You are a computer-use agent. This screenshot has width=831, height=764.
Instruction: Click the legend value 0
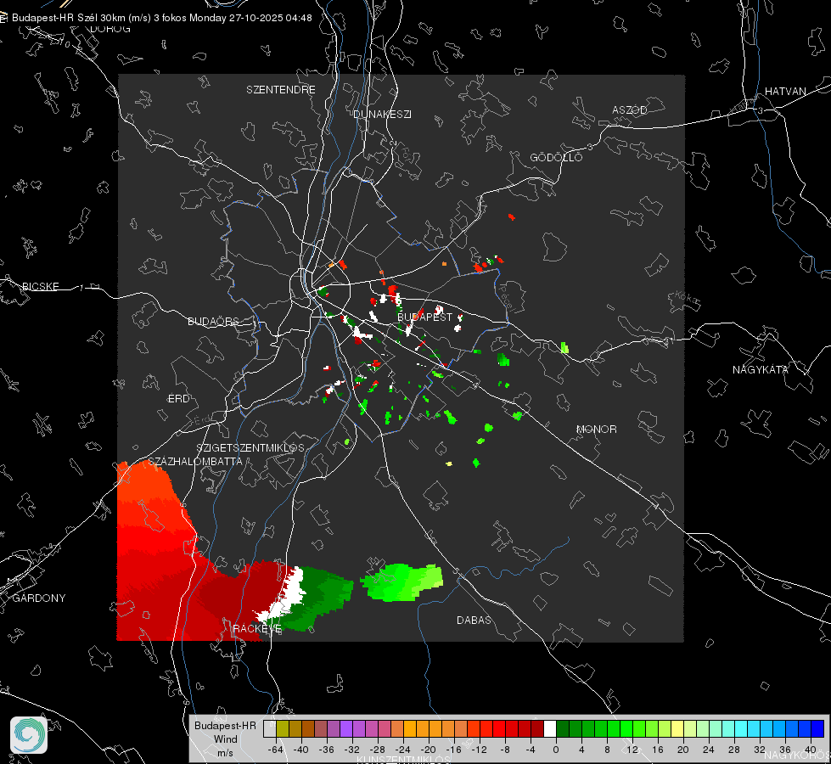point(556,750)
